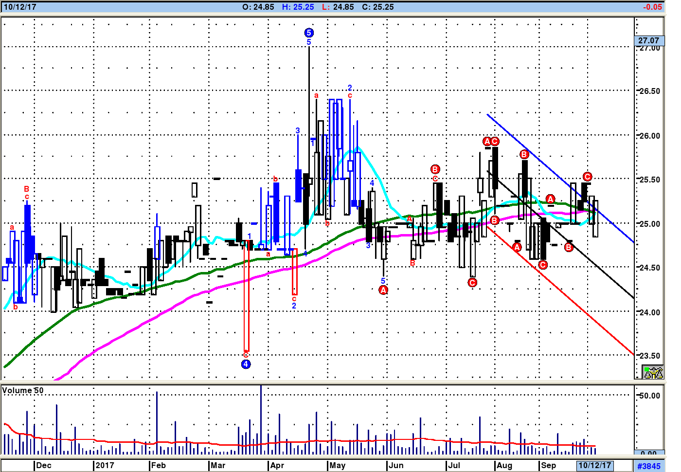Click the Volume 50 indicator label
681x472 pixels.
pos(23,390)
